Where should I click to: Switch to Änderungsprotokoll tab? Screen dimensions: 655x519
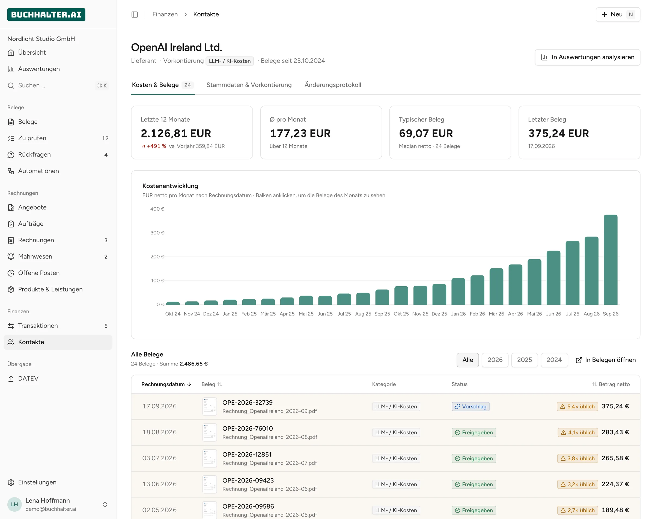tap(333, 85)
